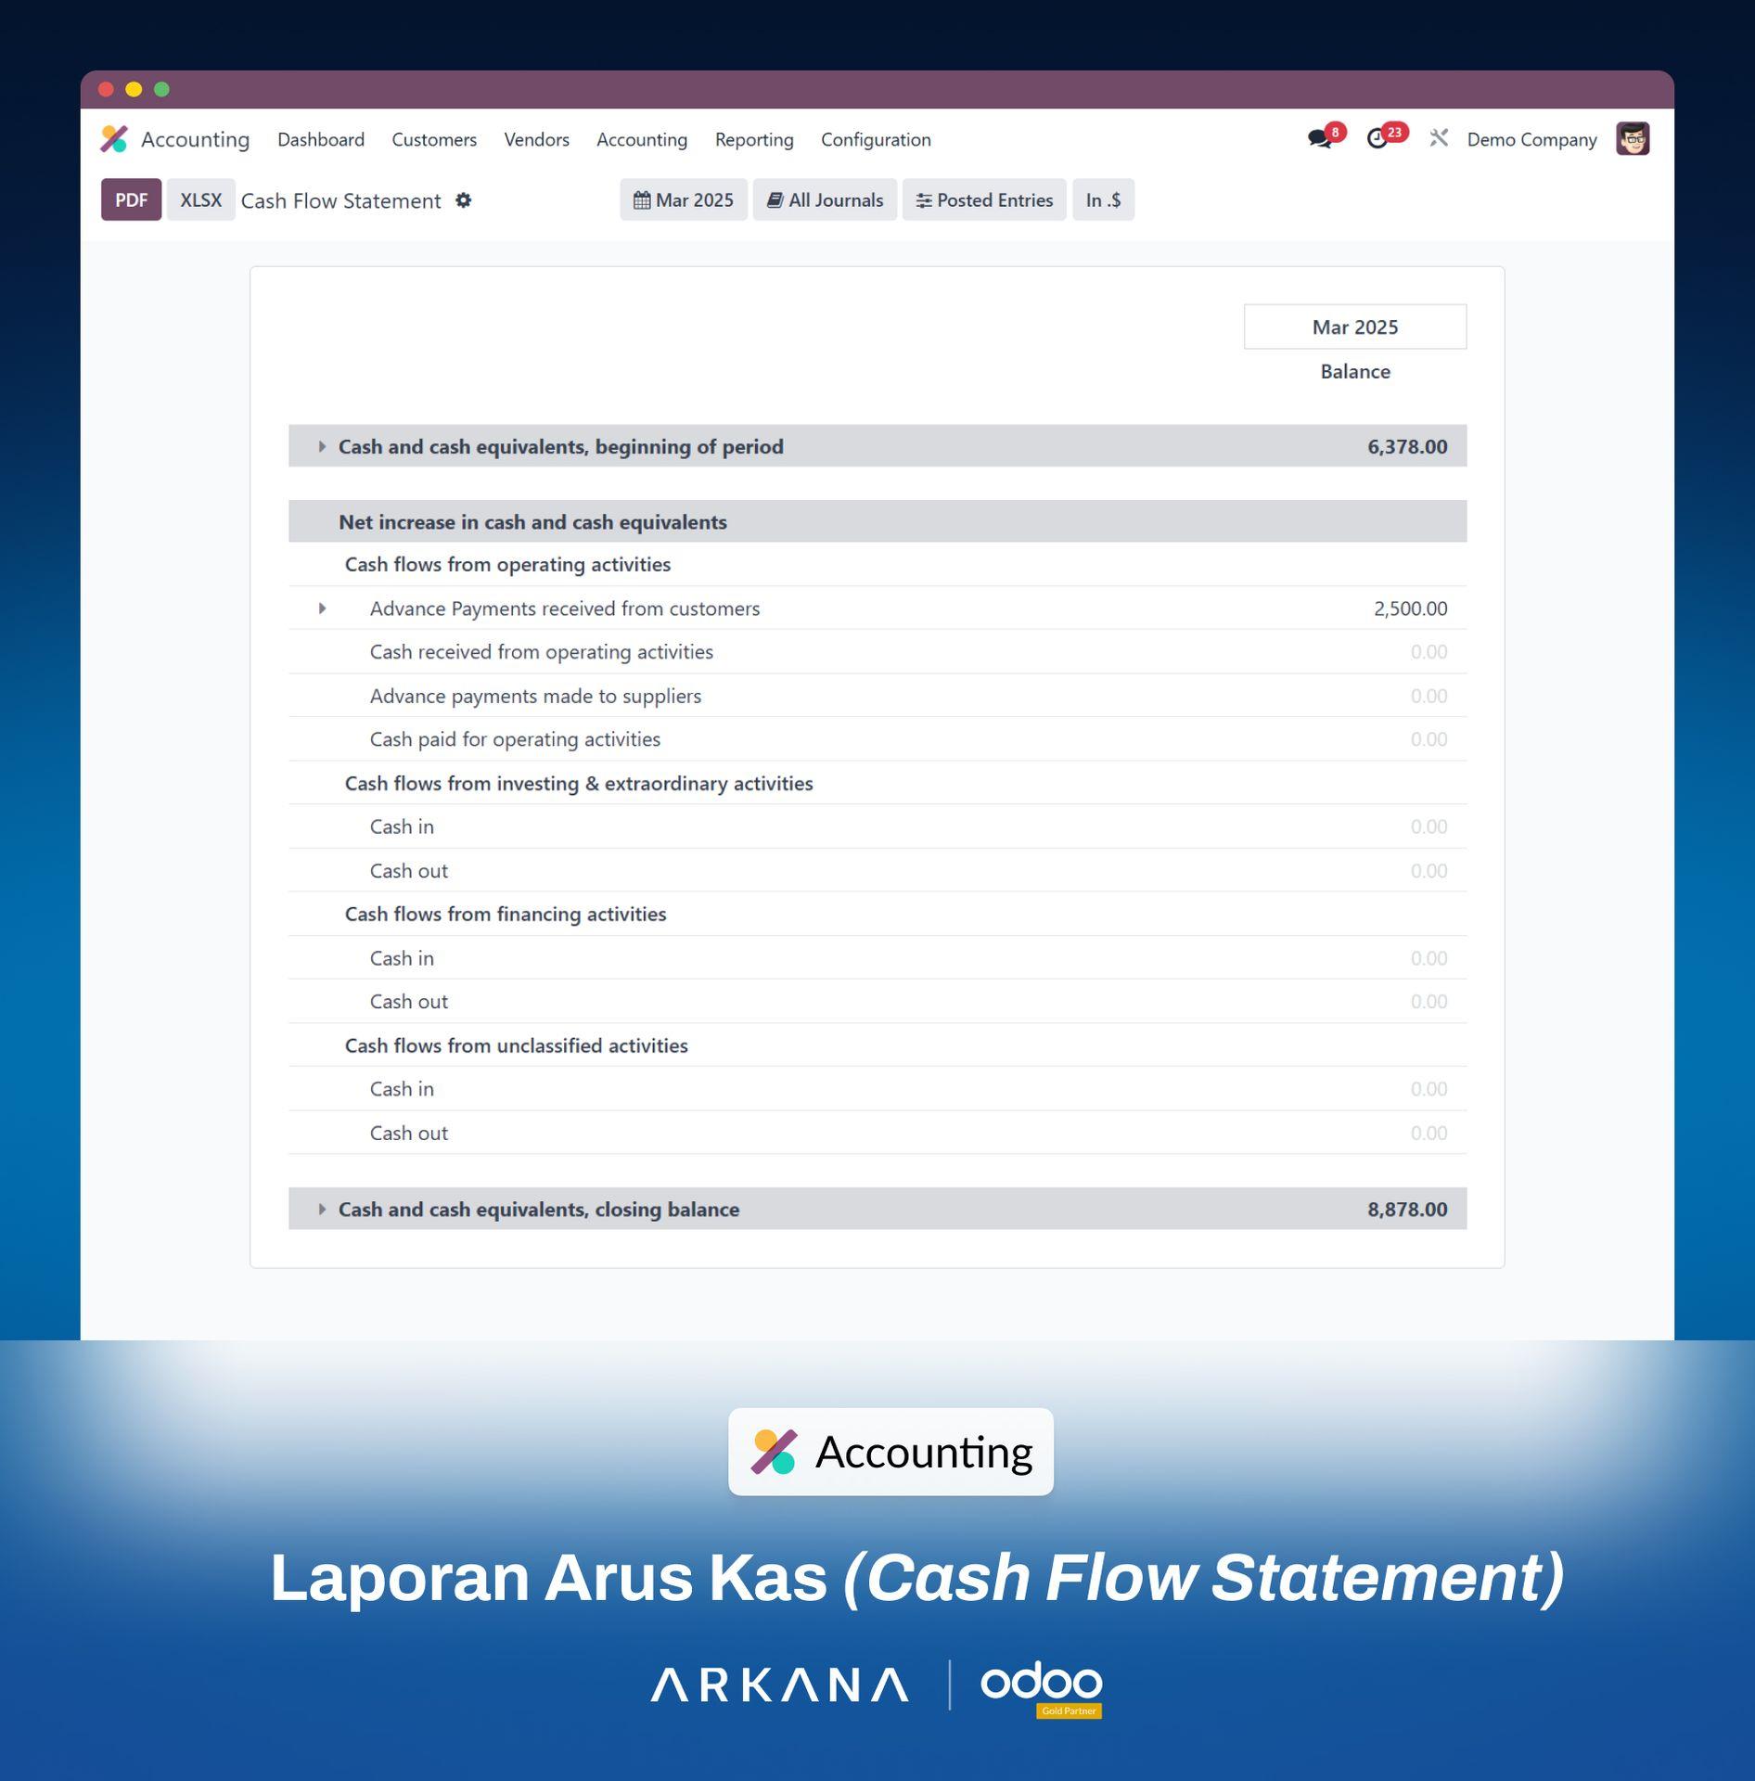The height and width of the screenshot is (1781, 1755).
Task: Open the Reporting menu
Action: click(753, 139)
